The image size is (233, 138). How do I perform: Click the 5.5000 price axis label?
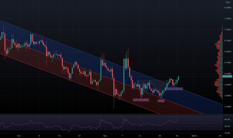pyautogui.click(x=228, y=63)
